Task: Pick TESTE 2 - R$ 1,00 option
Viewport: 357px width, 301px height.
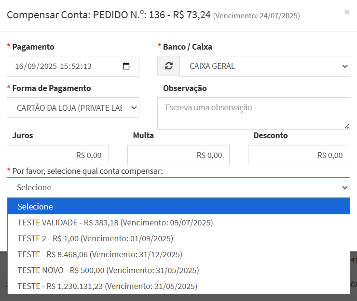Action: pyautogui.click(x=95, y=238)
